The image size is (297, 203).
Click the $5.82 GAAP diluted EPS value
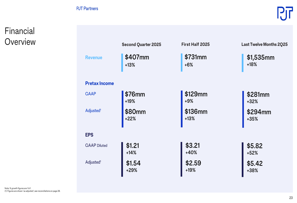click(x=255, y=146)
